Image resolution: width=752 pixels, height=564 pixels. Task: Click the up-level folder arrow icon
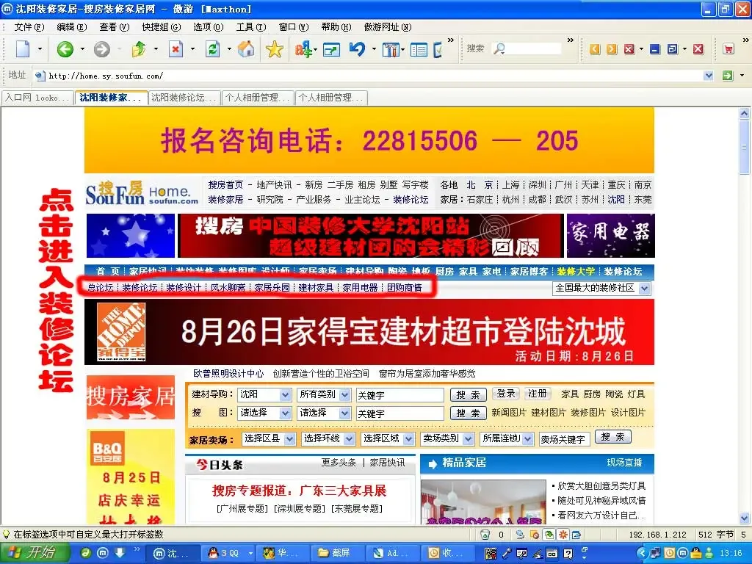click(139, 49)
